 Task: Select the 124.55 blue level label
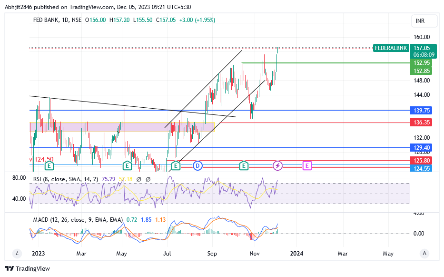421,169
